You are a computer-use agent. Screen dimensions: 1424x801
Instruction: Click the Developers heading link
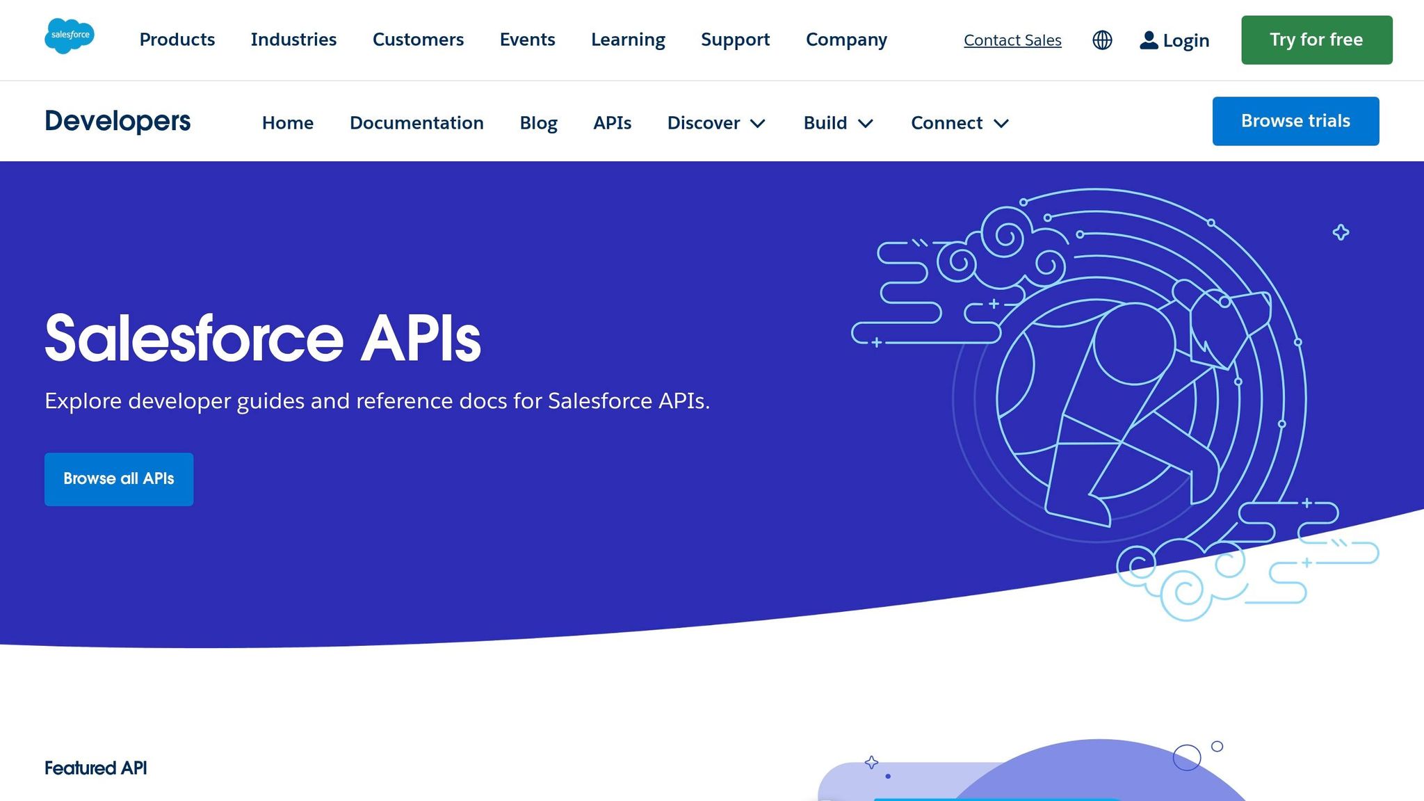point(118,121)
